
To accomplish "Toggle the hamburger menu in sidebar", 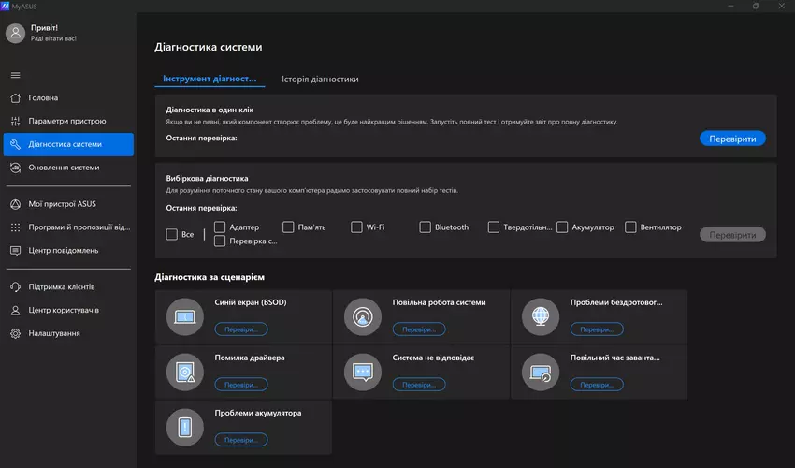I will pyautogui.click(x=15, y=75).
